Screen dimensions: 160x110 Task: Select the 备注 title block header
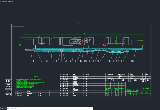click(x=148, y=80)
